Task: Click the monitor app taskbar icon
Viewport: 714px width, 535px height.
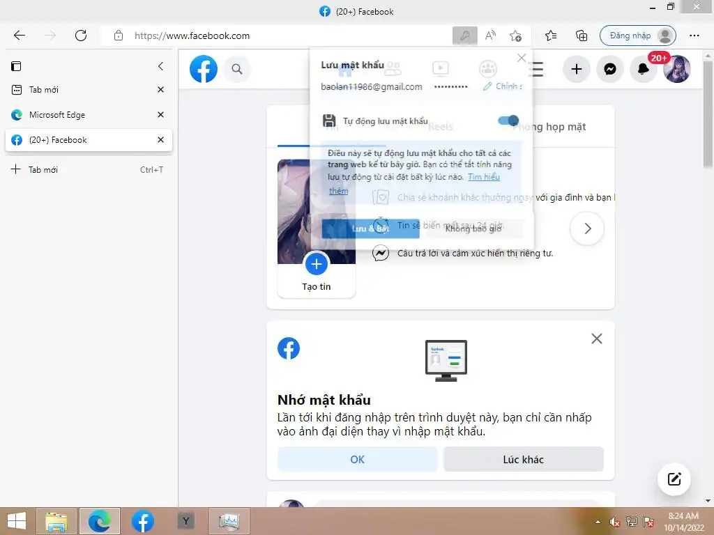Action: click(229, 521)
